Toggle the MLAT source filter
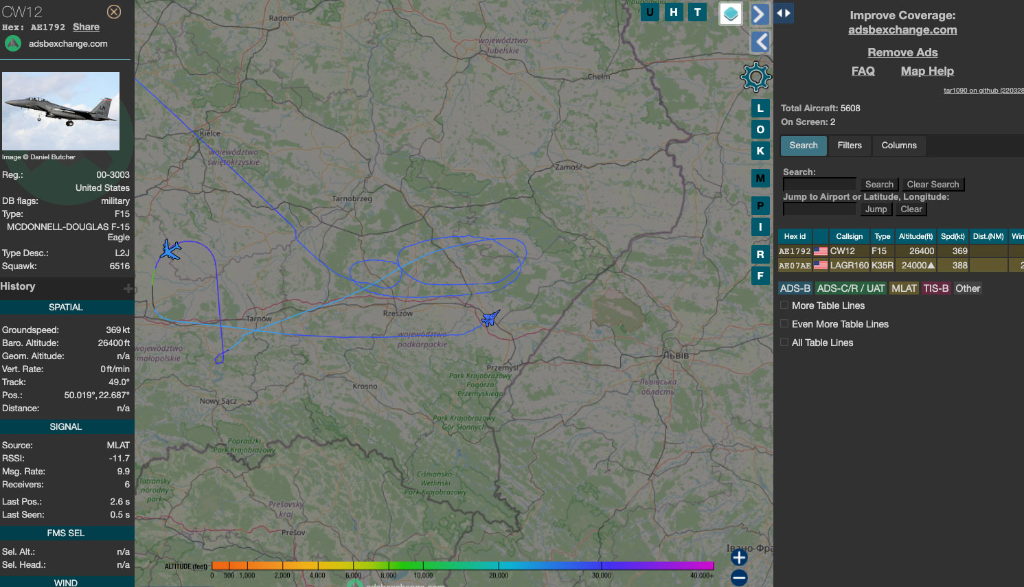This screenshot has height=587, width=1024. click(x=904, y=288)
